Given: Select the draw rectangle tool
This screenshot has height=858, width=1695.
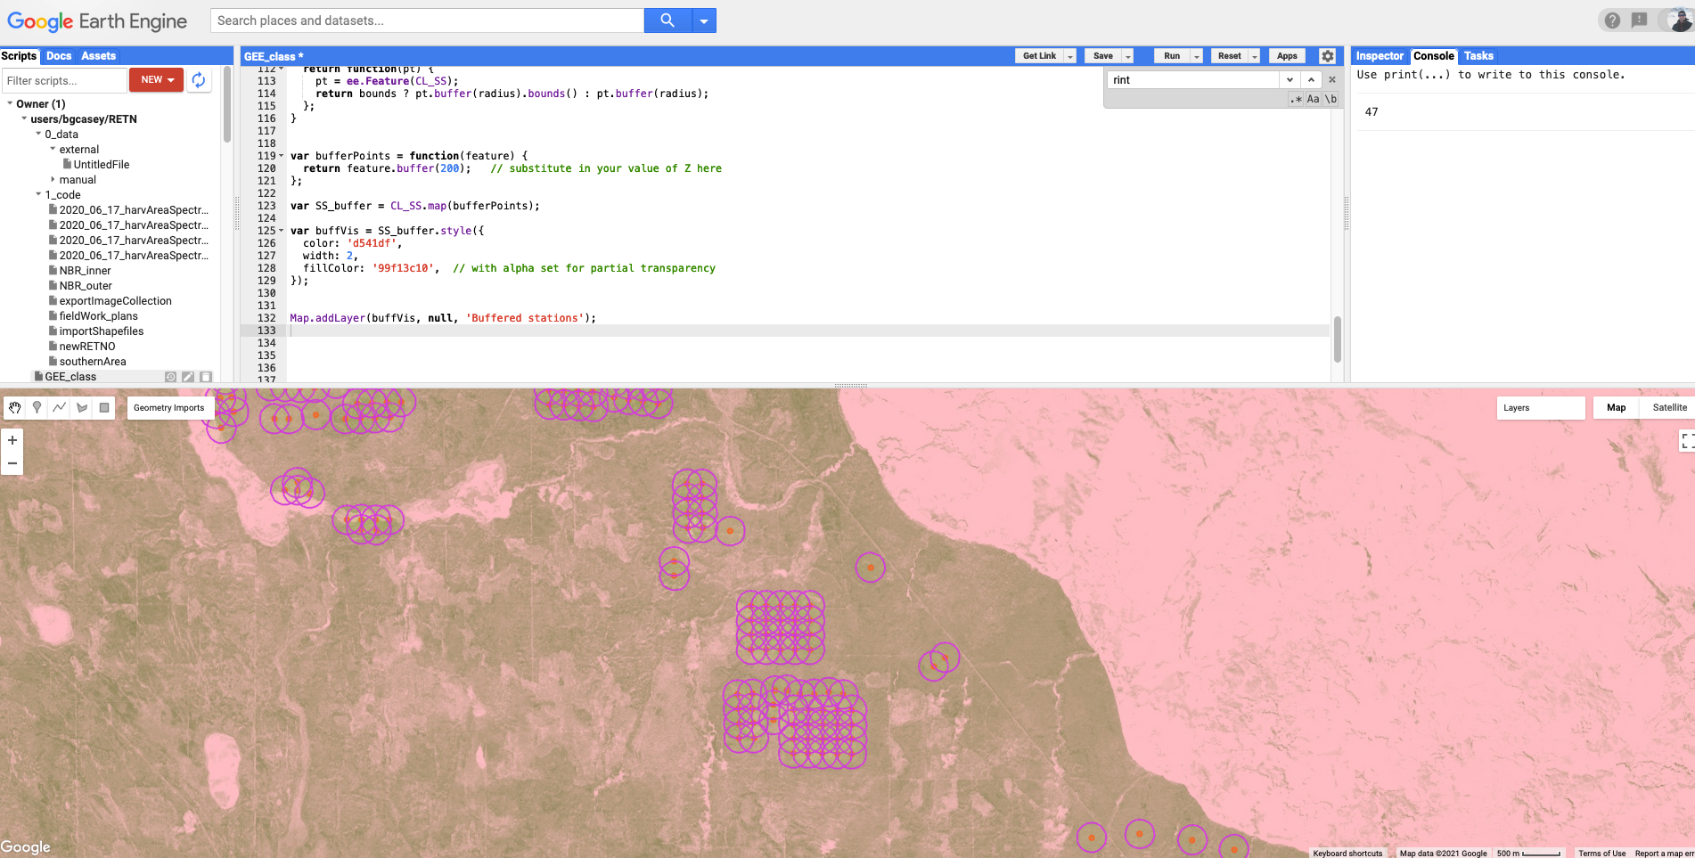Looking at the screenshot, I should [104, 407].
